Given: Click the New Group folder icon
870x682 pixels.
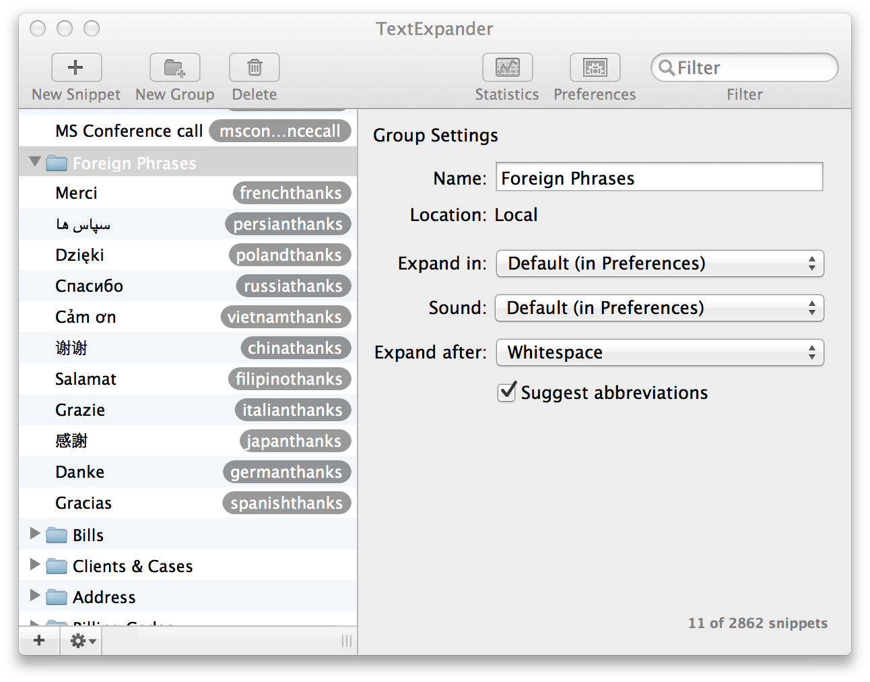Looking at the screenshot, I should 174,67.
